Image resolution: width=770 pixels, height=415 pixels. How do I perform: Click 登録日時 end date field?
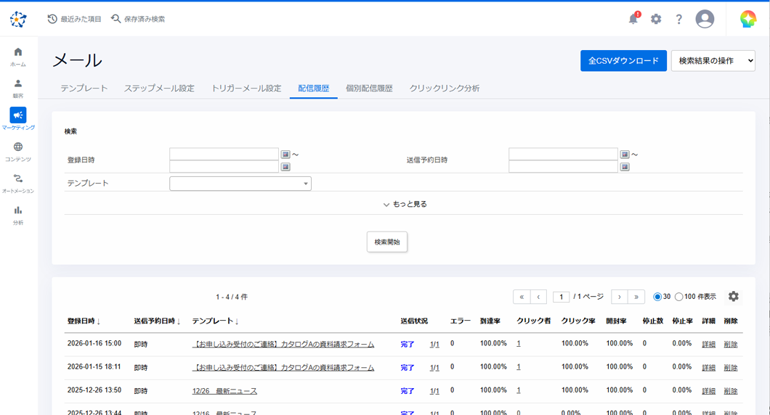coord(224,167)
